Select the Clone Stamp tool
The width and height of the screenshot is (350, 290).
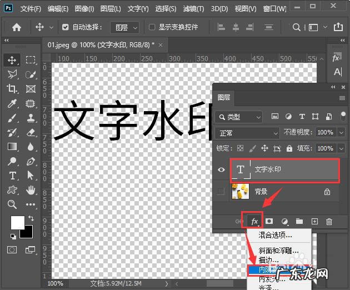tap(31, 118)
